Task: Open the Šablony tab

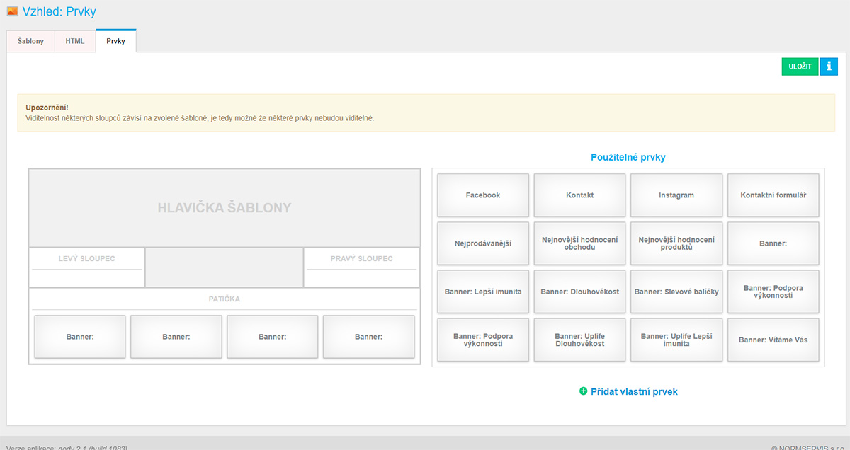Action: [30, 41]
